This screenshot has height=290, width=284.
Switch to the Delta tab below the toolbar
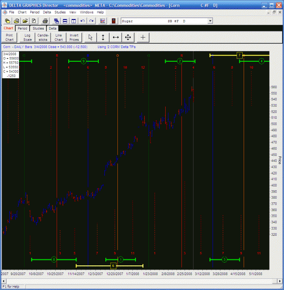[52, 28]
